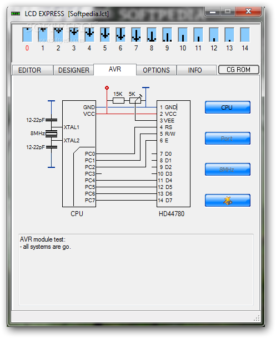Select character frame thumbnail 13
Screen dimensions: 276x338
coord(229,34)
